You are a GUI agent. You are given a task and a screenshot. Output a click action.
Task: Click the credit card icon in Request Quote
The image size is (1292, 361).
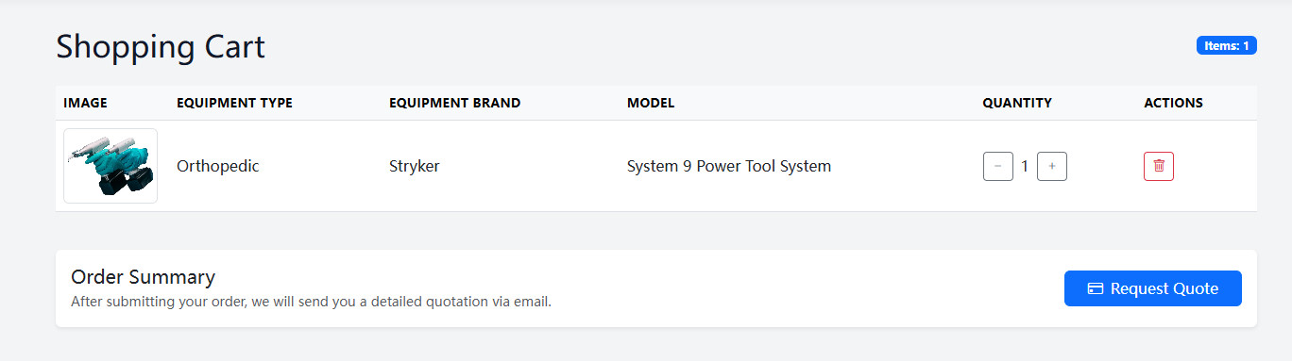click(1096, 288)
